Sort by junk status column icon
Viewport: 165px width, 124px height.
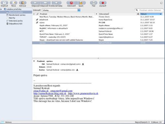pyautogui.click(x=138, y=14)
